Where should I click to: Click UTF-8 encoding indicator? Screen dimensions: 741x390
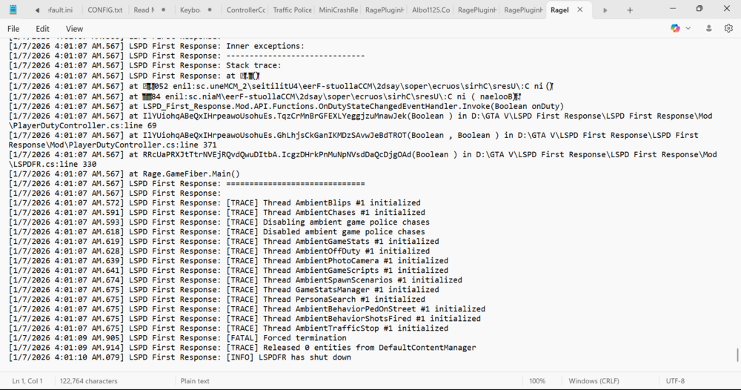675,380
